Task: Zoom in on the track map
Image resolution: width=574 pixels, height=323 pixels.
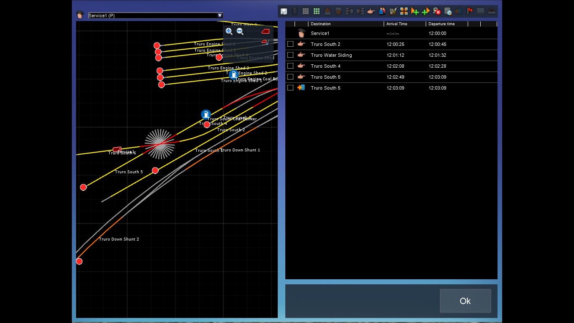Action: click(x=229, y=31)
